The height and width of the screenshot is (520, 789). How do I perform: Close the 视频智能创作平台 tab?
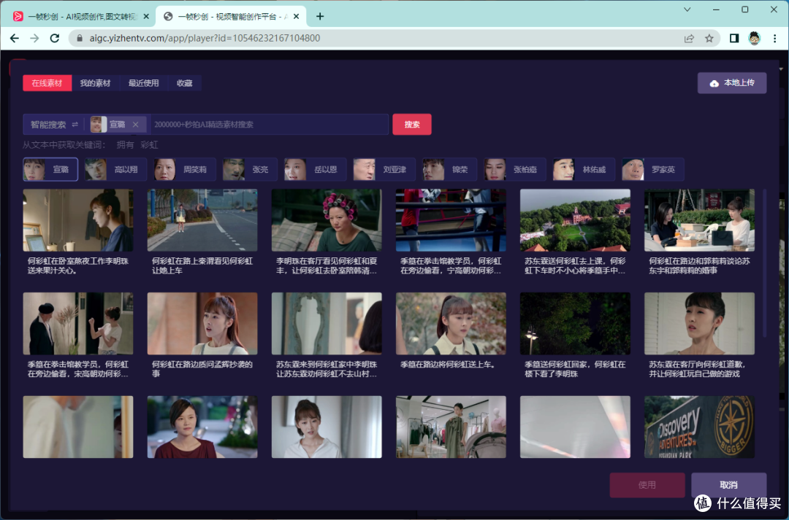296,17
